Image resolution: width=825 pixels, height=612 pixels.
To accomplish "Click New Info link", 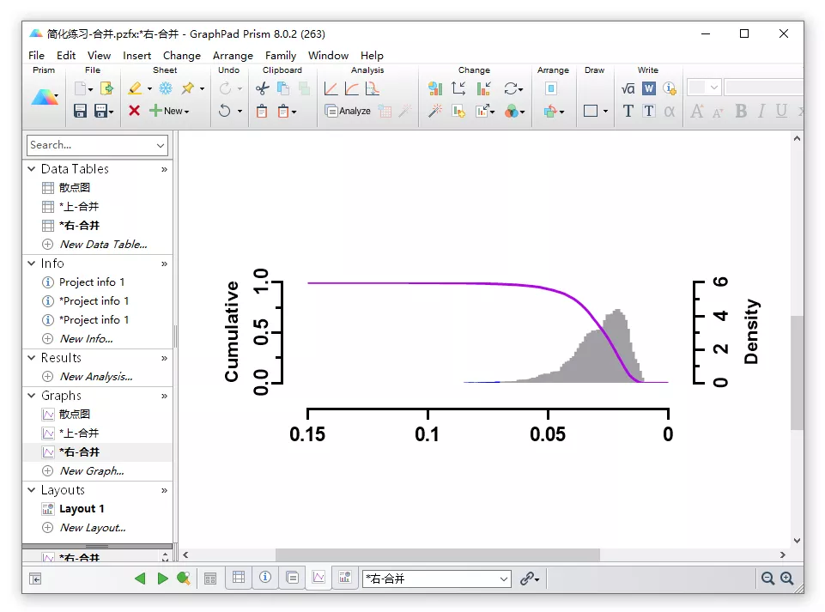I will 87,339.
